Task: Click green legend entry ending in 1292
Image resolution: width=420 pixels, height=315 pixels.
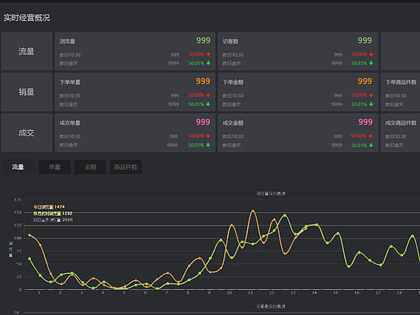Action: pos(52,213)
